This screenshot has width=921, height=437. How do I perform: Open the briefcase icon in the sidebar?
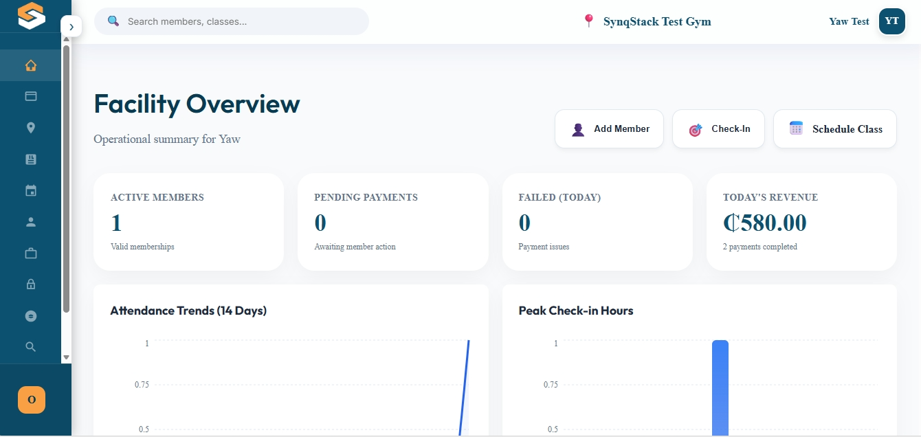(30, 253)
